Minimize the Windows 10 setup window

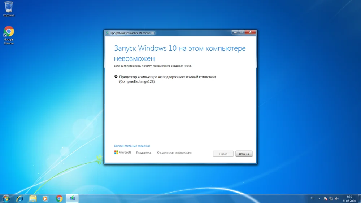(235, 32)
